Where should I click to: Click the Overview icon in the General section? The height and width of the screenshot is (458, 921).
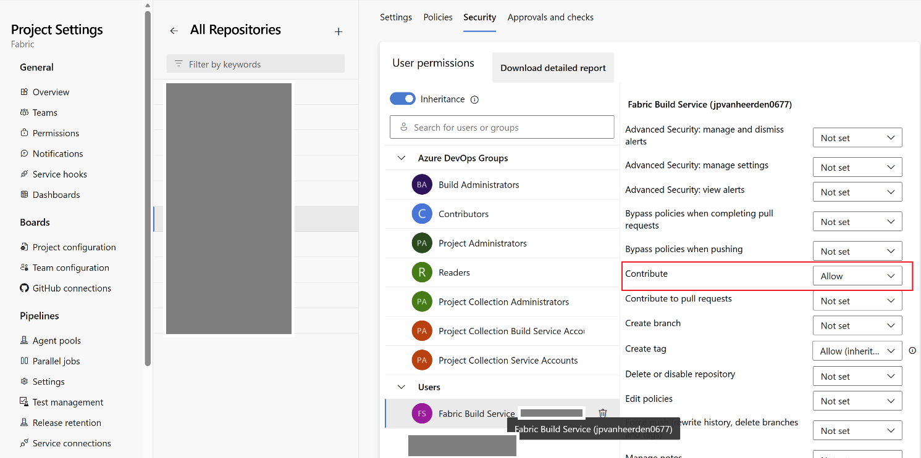click(x=24, y=92)
